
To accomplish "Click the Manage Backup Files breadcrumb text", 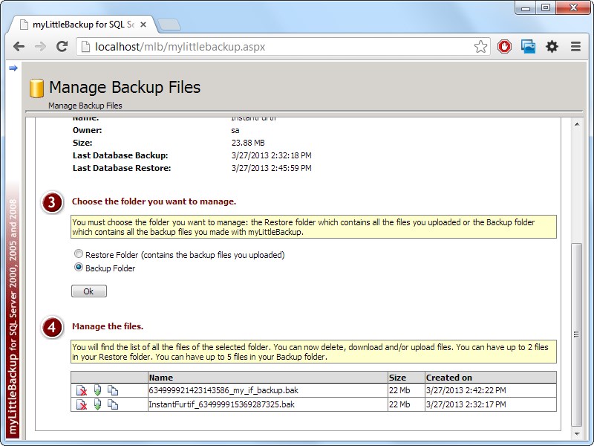I will click(85, 106).
